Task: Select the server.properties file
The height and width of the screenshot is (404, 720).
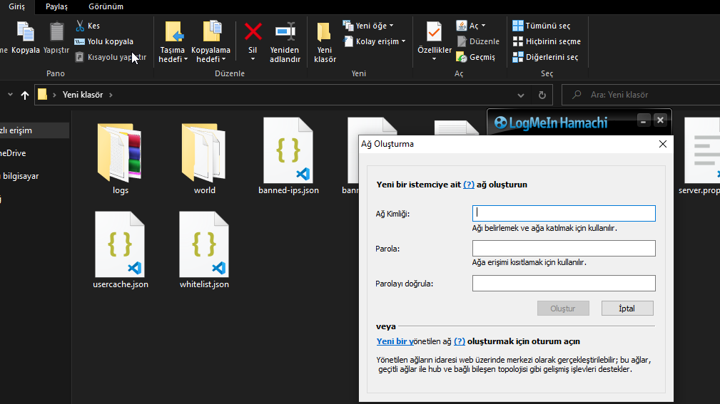Action: click(x=699, y=157)
